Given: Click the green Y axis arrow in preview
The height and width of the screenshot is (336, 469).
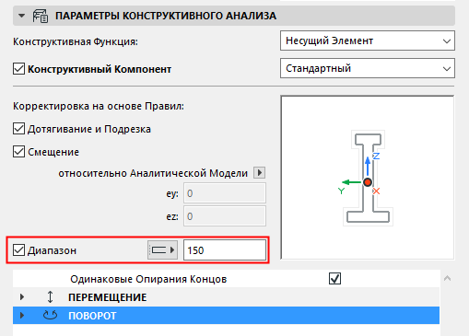Looking at the screenshot, I should 352,182.
